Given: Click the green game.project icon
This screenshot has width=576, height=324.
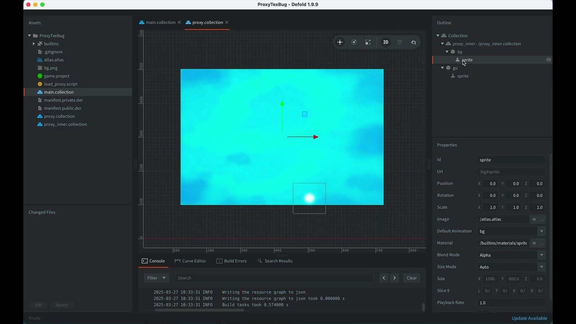Looking at the screenshot, I should point(40,76).
